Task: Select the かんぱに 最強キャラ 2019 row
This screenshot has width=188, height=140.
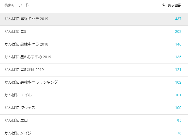Action: [x=94, y=19]
